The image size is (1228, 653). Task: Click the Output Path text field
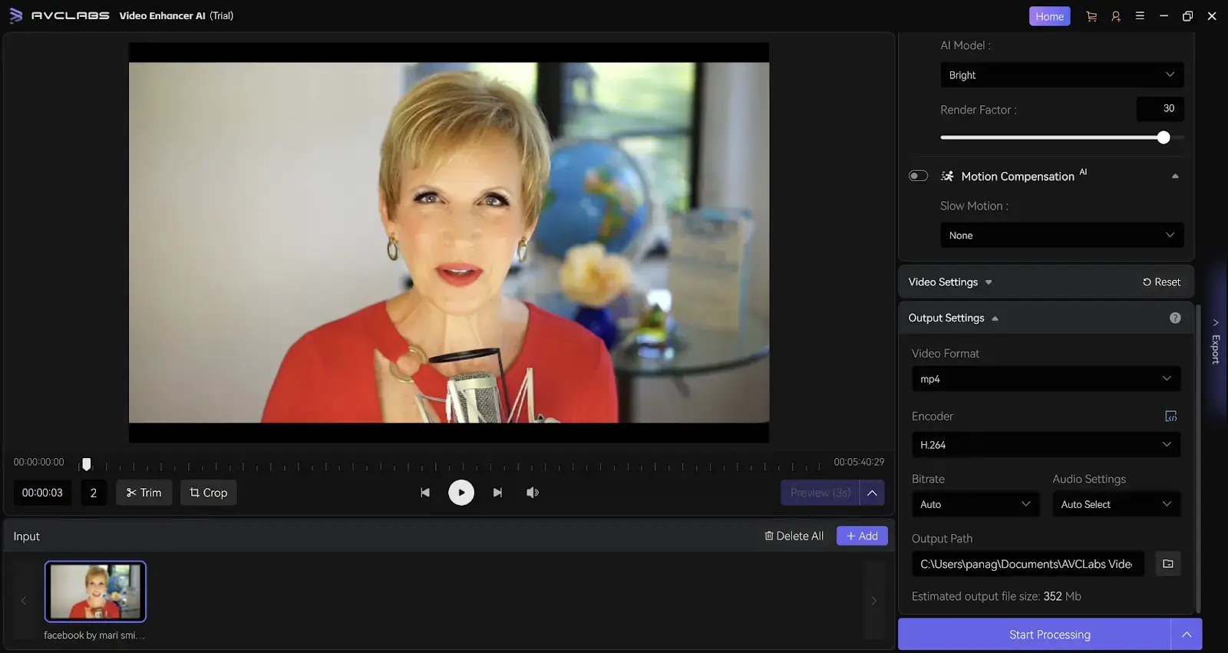pyautogui.click(x=1027, y=564)
